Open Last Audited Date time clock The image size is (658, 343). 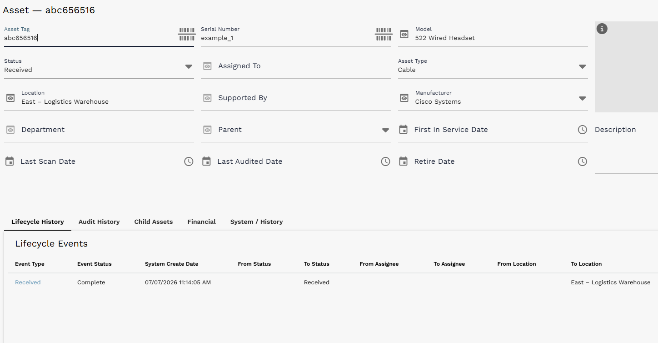(x=385, y=161)
